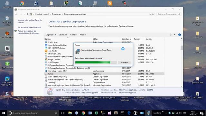Click scroll down arrow of program list
This screenshot has width=206, height=116.
[182, 86]
